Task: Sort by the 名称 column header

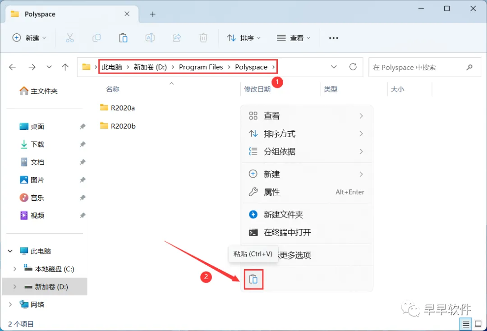Action: pyautogui.click(x=113, y=89)
